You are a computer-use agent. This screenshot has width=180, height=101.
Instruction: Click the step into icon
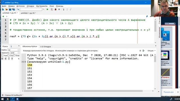64,9
